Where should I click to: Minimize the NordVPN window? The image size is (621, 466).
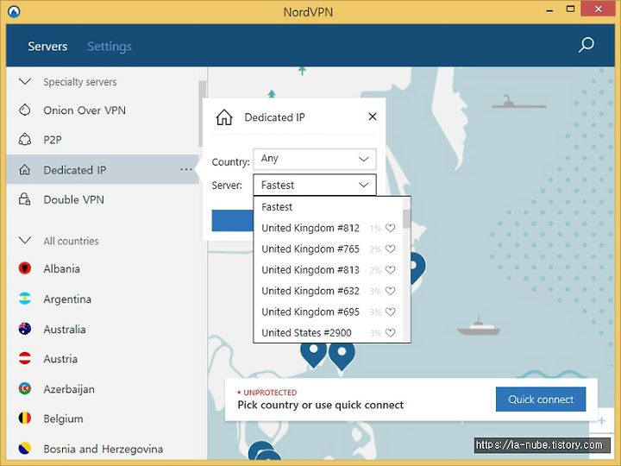[549, 9]
